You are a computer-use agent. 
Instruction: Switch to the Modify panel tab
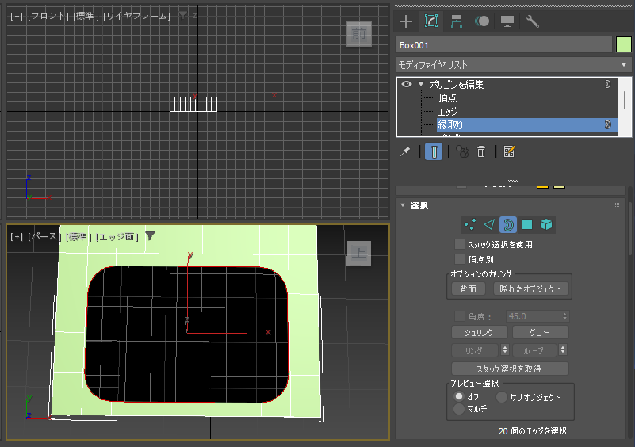point(431,21)
